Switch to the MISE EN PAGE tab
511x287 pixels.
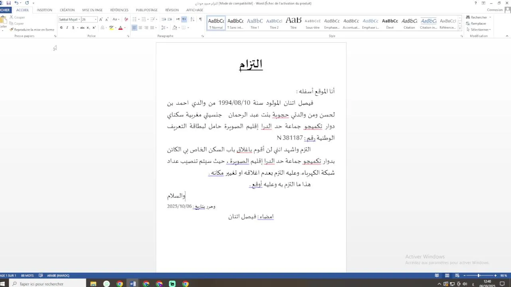point(92,10)
